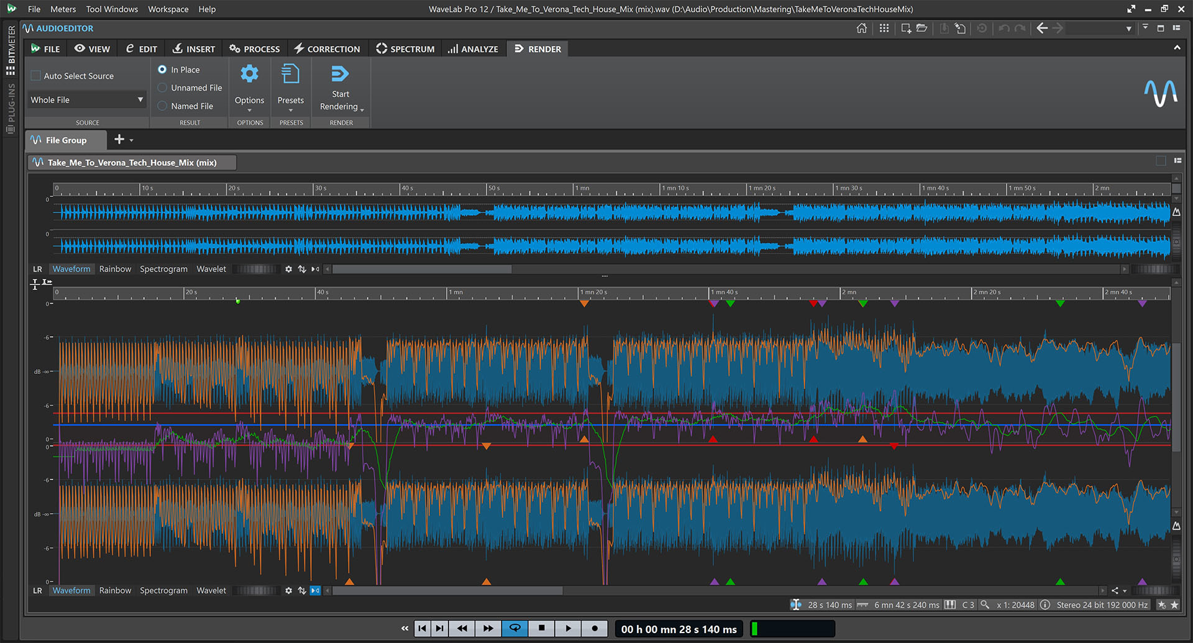Select the File Group tab
The image size is (1193, 643).
(66, 140)
